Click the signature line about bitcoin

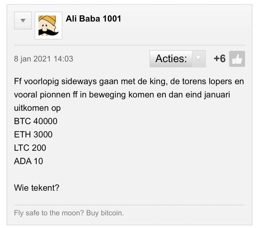pyautogui.click(x=69, y=213)
